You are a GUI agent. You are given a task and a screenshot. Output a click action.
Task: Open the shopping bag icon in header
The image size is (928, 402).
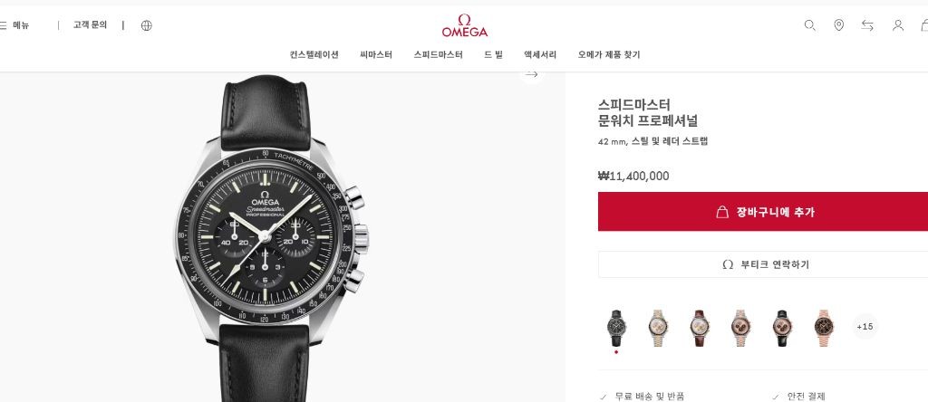[924, 25]
